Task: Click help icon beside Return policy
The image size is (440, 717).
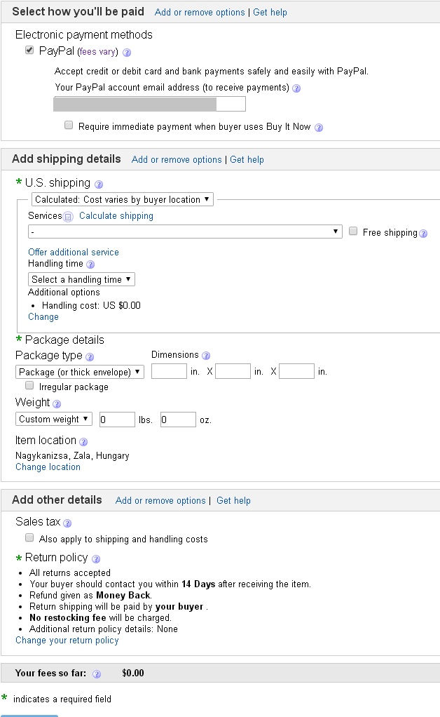Action: 96,559
